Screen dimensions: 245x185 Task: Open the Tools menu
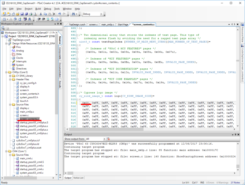pyautogui.click(x=57, y=9)
